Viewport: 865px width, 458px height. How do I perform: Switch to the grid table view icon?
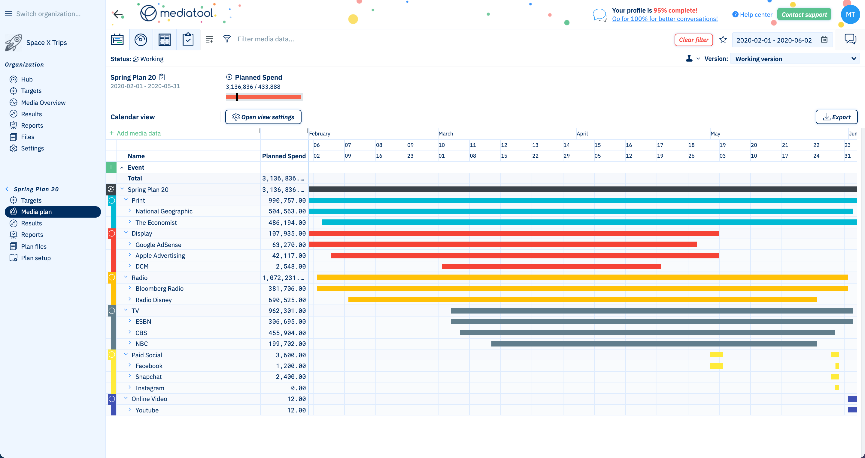164,40
